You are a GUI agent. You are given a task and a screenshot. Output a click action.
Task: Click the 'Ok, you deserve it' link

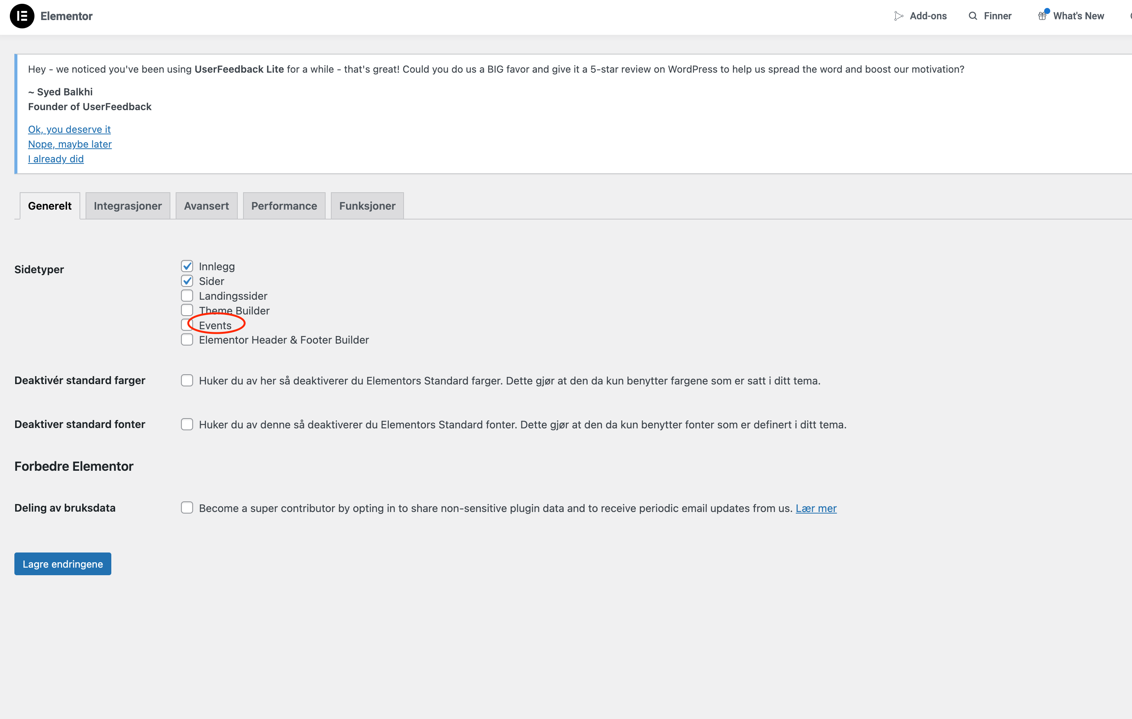click(69, 129)
